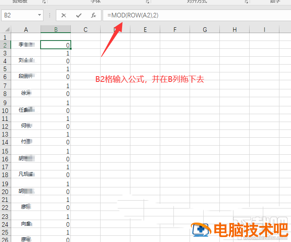Select cell A6 with name starting 段
The image size is (291, 242).
pos(26,77)
